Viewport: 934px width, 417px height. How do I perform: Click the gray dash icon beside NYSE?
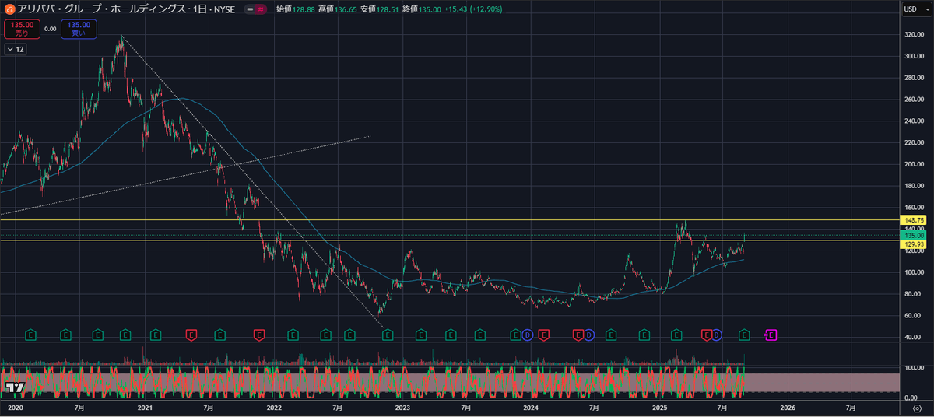click(x=249, y=9)
